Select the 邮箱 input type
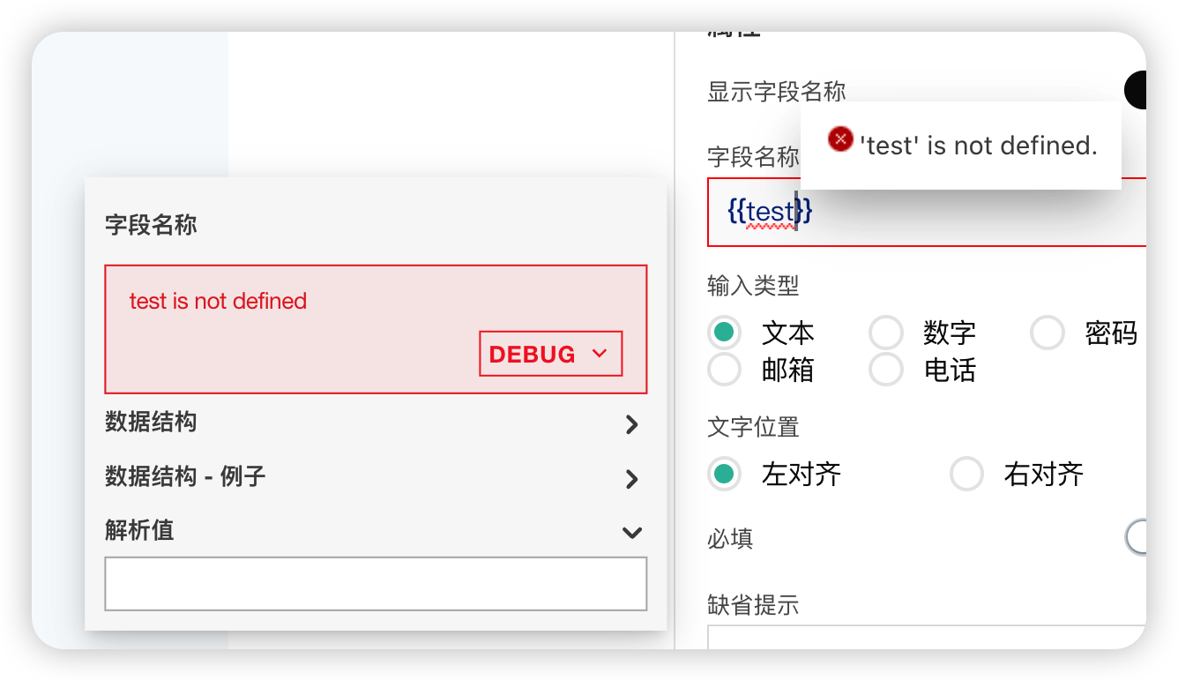 [725, 370]
